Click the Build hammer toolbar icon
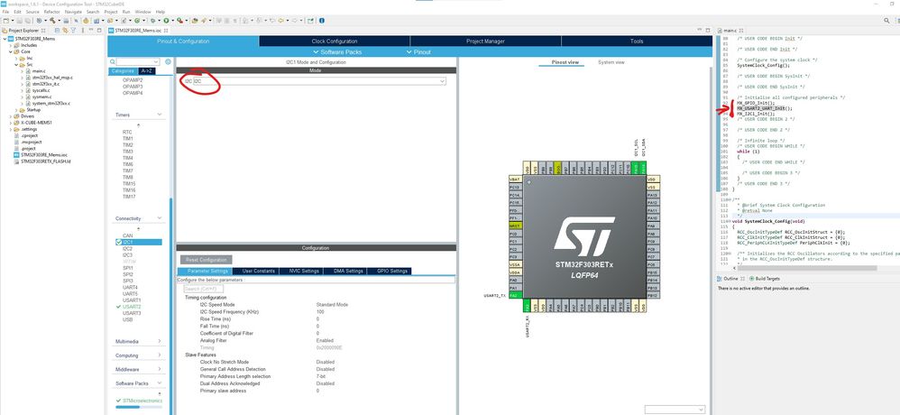 click(51, 21)
